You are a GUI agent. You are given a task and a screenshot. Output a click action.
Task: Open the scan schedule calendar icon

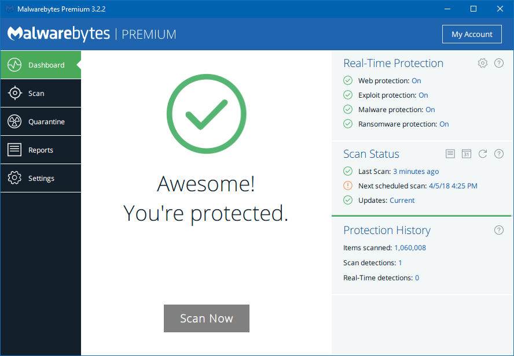pos(467,154)
